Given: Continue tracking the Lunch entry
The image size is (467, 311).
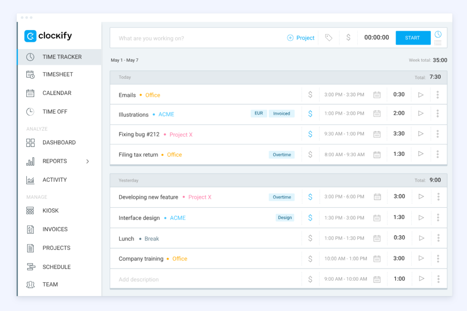Looking at the screenshot, I should click(x=421, y=238).
